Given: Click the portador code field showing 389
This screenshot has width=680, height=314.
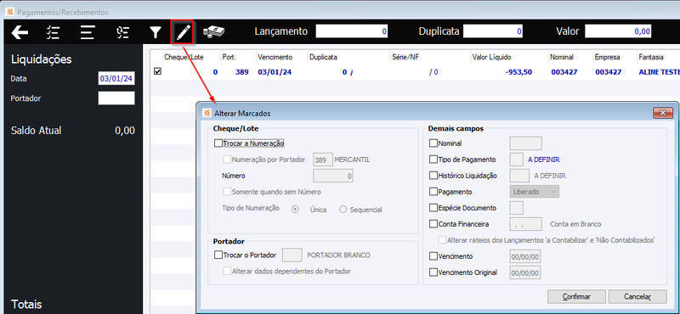Looking at the screenshot, I should (x=323, y=160).
